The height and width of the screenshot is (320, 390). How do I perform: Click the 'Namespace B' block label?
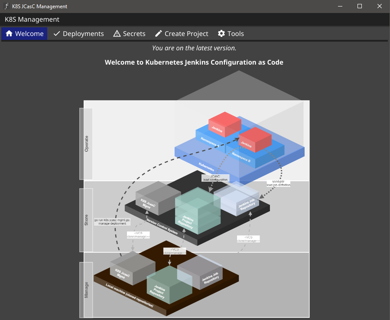241,157
